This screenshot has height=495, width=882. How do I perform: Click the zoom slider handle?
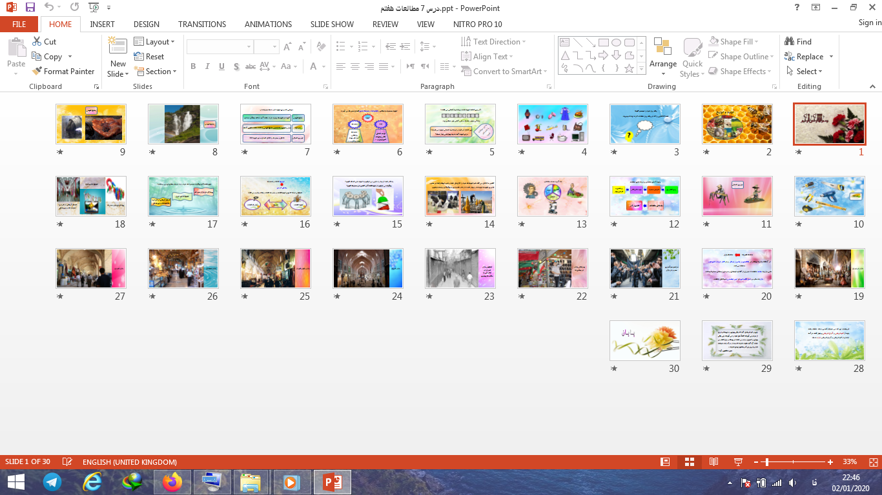[x=766, y=462]
